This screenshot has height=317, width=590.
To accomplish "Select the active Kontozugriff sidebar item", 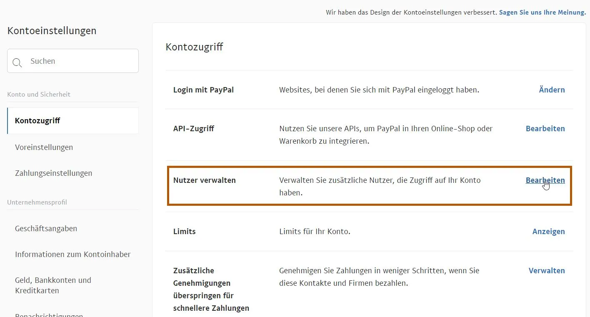I will tap(37, 120).
